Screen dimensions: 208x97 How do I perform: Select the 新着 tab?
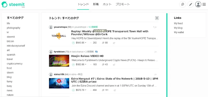pos(96,4)
